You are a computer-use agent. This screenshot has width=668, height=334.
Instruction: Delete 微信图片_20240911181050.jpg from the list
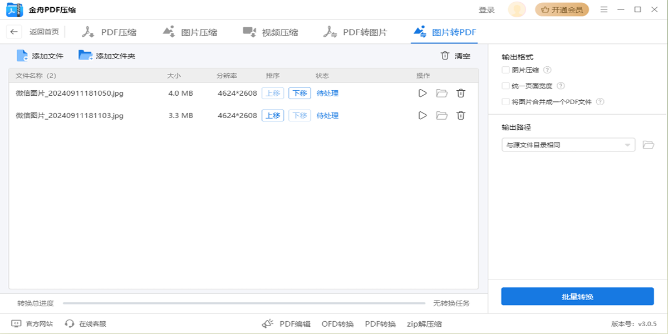(x=461, y=93)
